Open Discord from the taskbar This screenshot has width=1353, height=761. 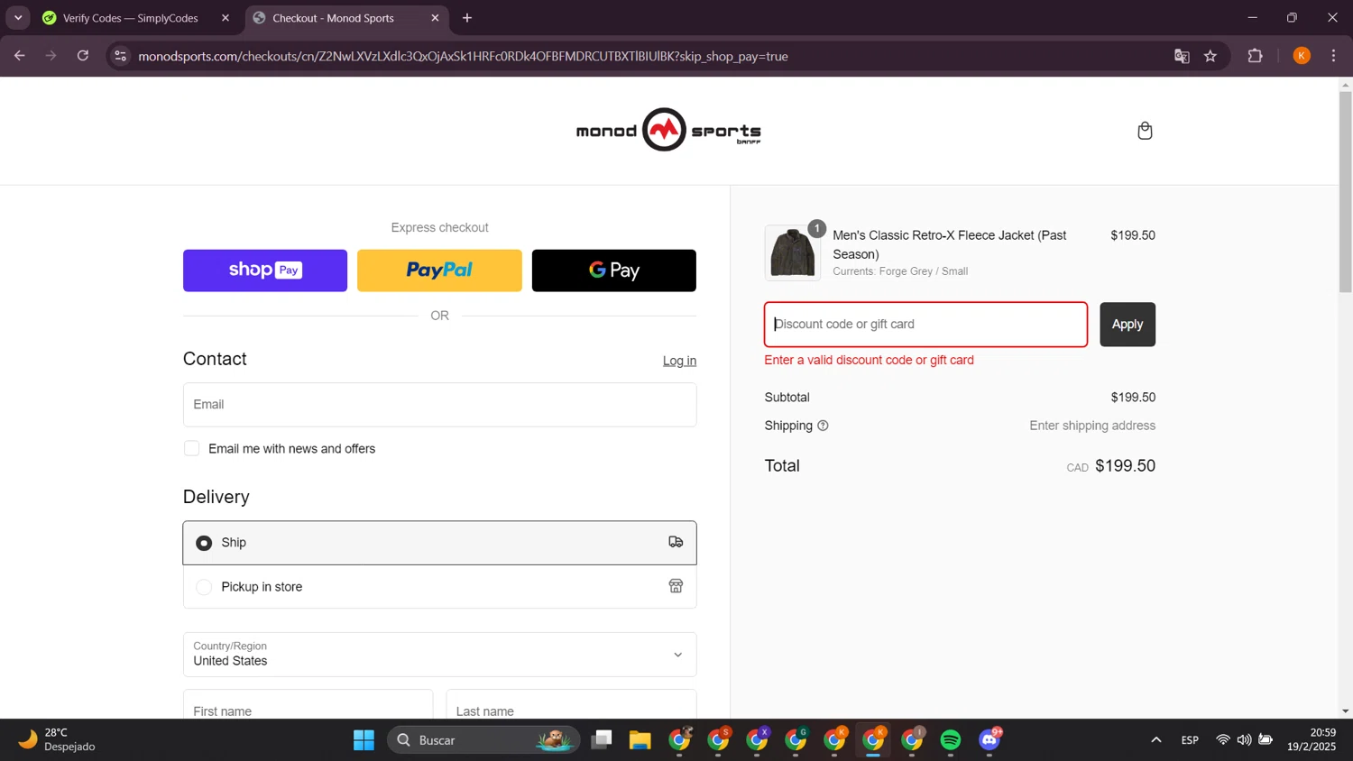click(x=989, y=740)
